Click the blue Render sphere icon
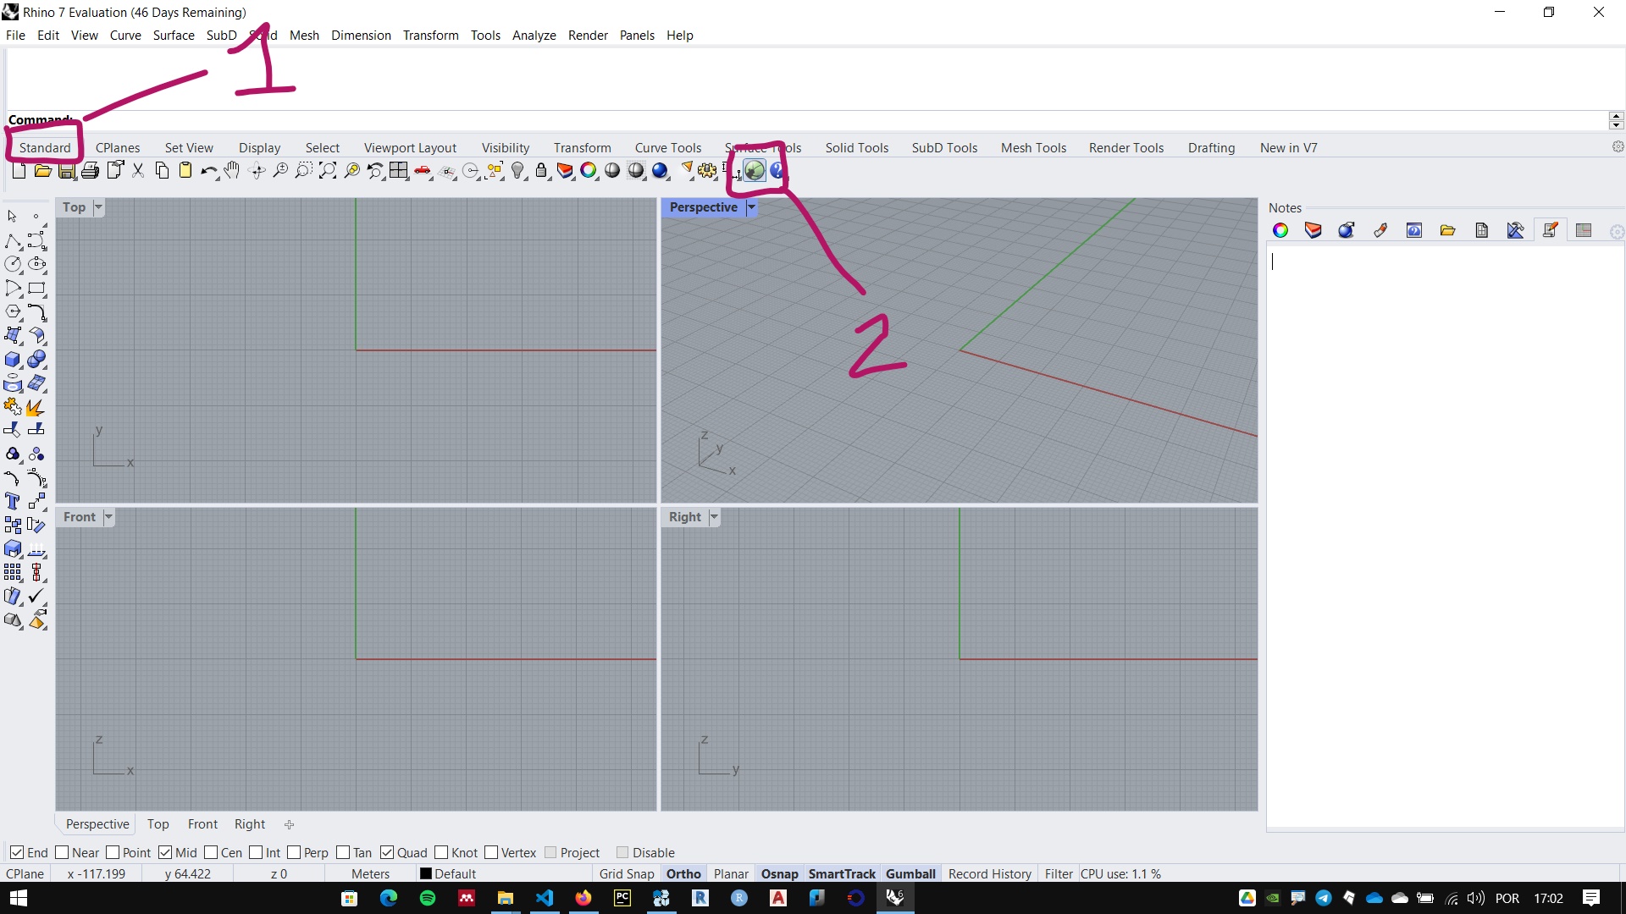 click(660, 171)
